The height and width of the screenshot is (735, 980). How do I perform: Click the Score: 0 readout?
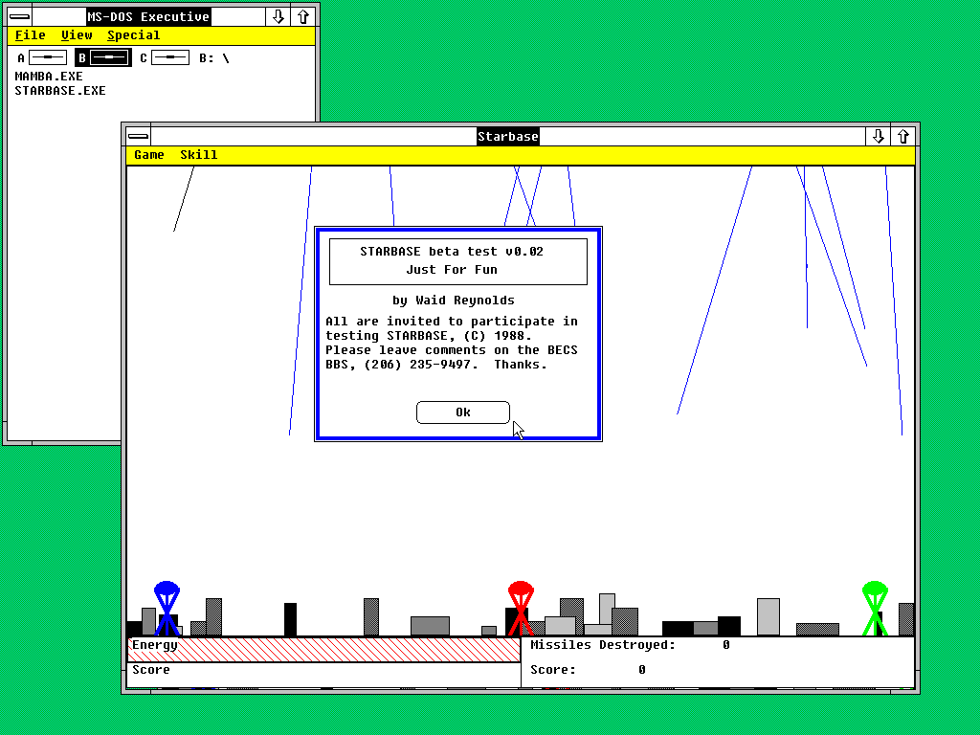tap(588, 670)
